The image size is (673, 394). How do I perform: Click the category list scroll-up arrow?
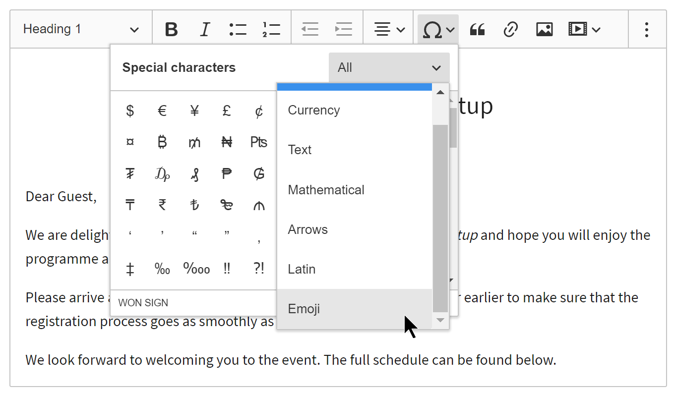click(440, 92)
